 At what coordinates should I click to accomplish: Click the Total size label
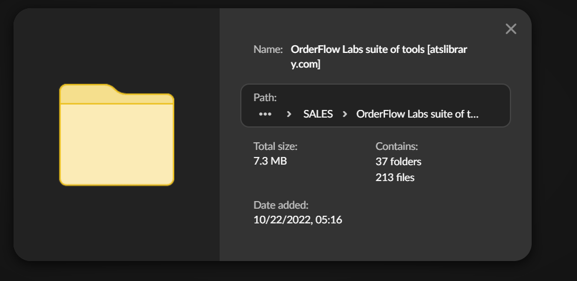pos(275,146)
